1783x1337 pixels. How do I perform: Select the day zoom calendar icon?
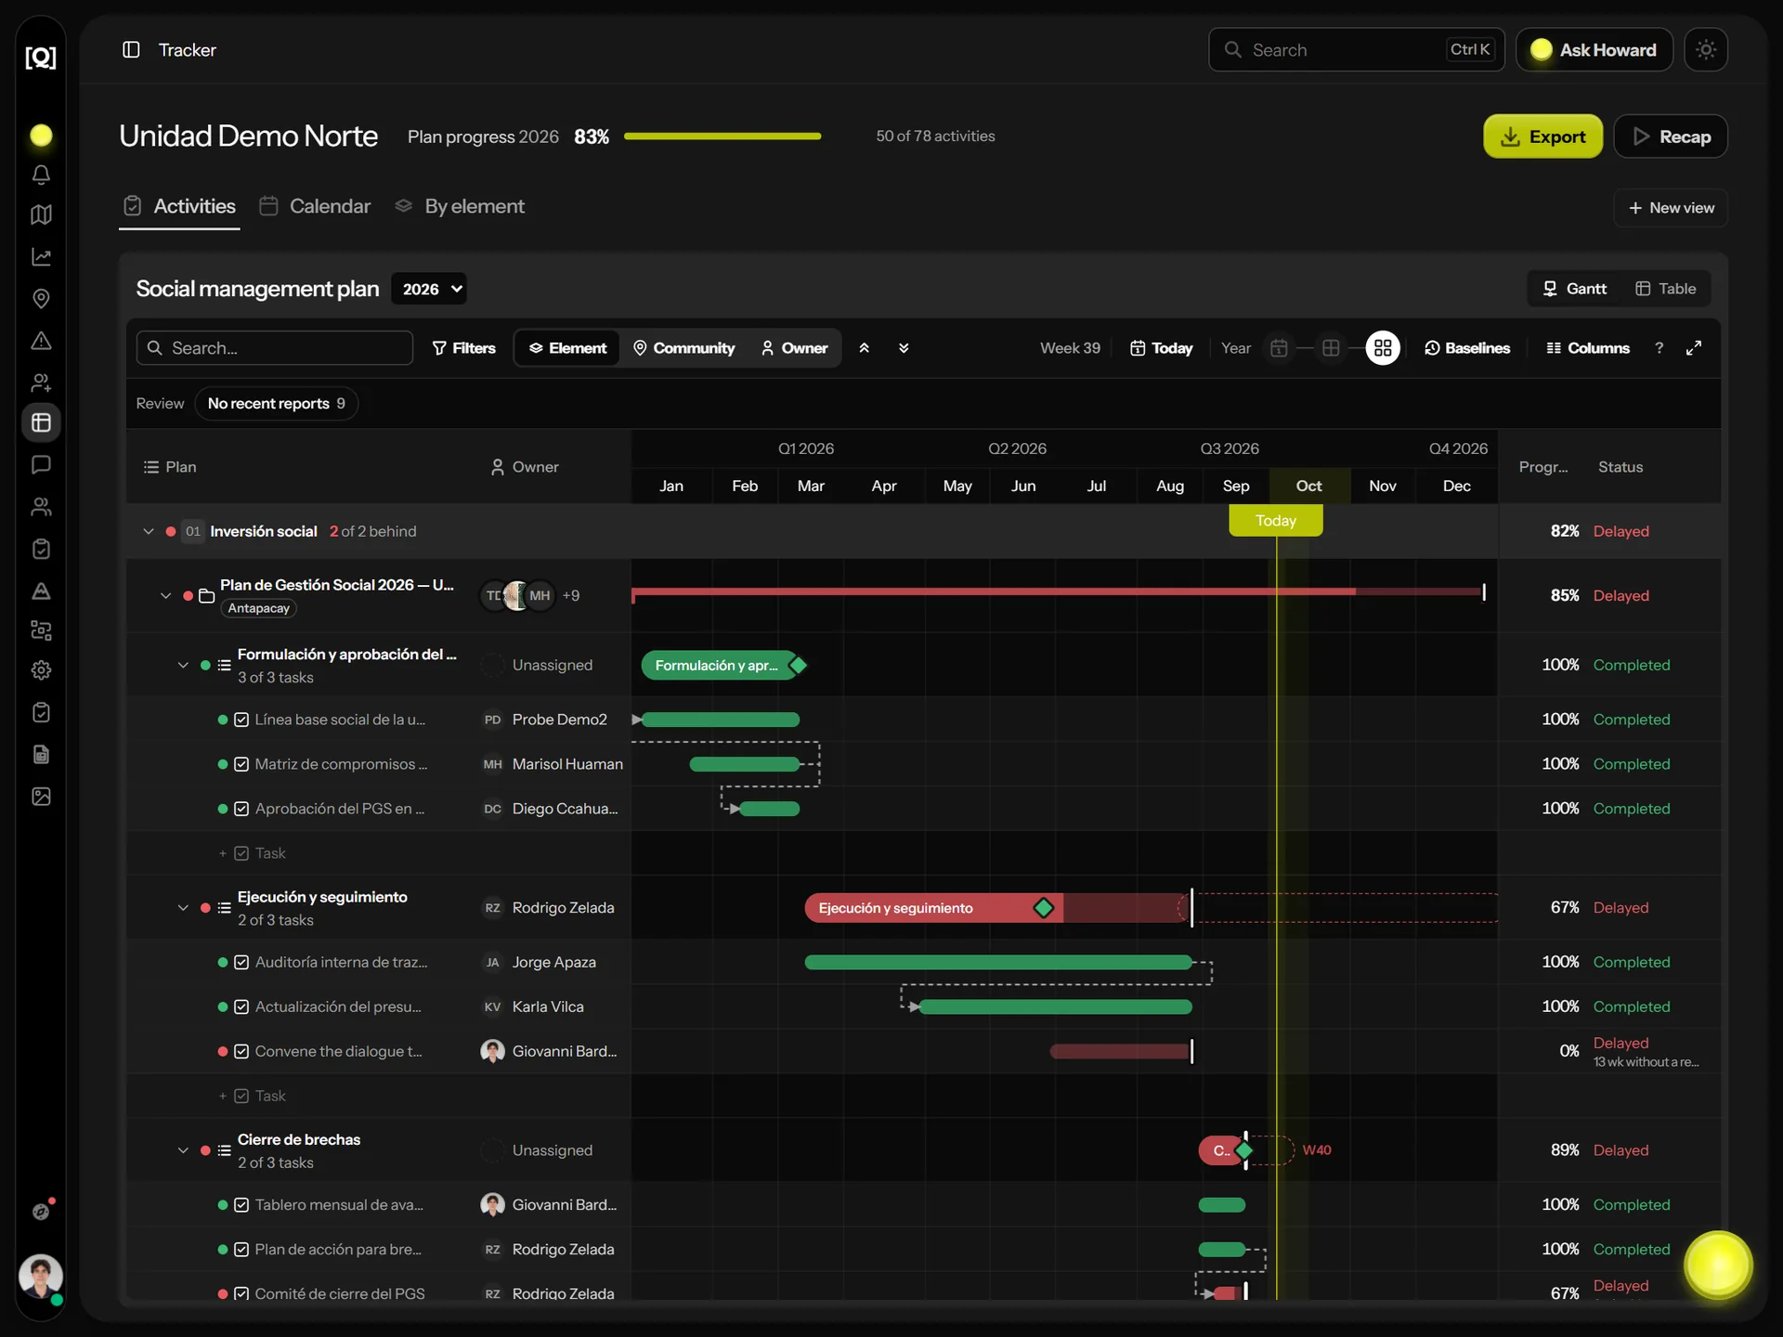pos(1279,348)
